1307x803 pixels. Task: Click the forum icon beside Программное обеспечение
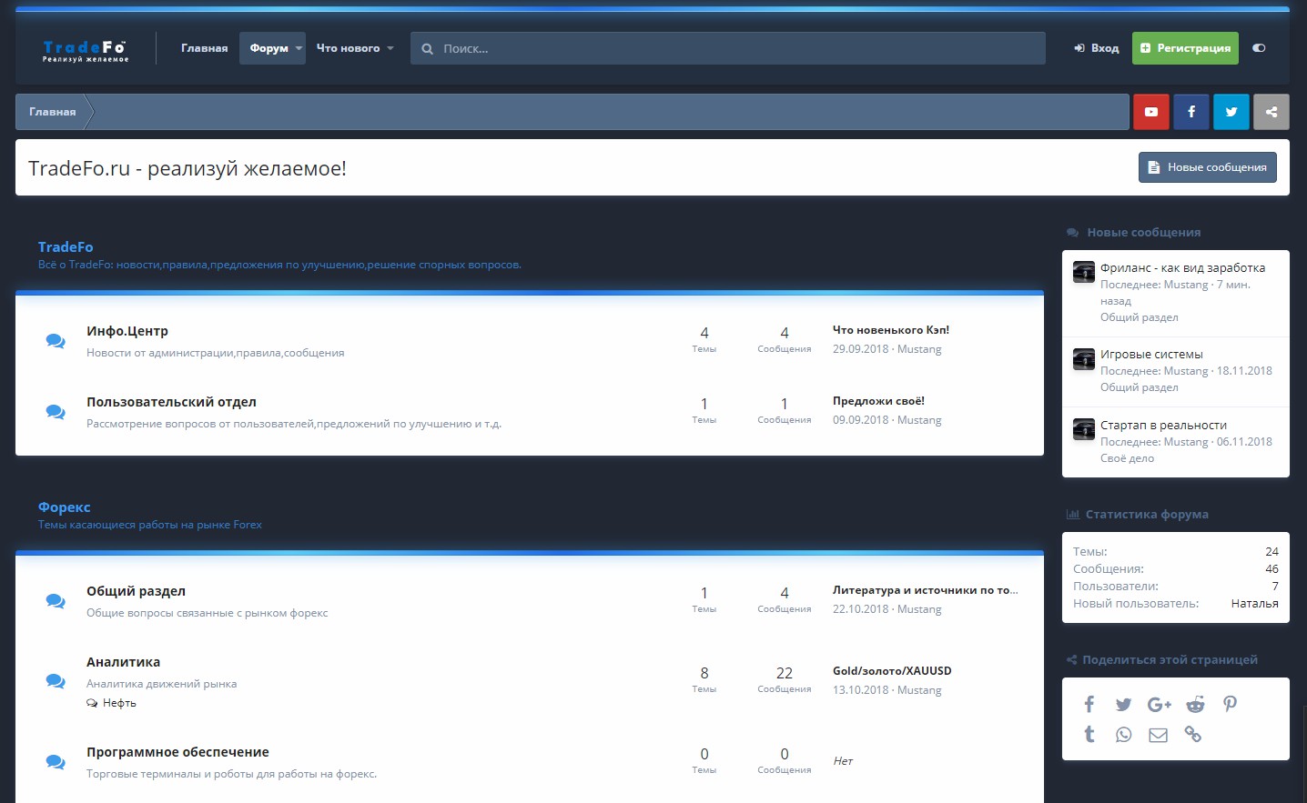[56, 762]
